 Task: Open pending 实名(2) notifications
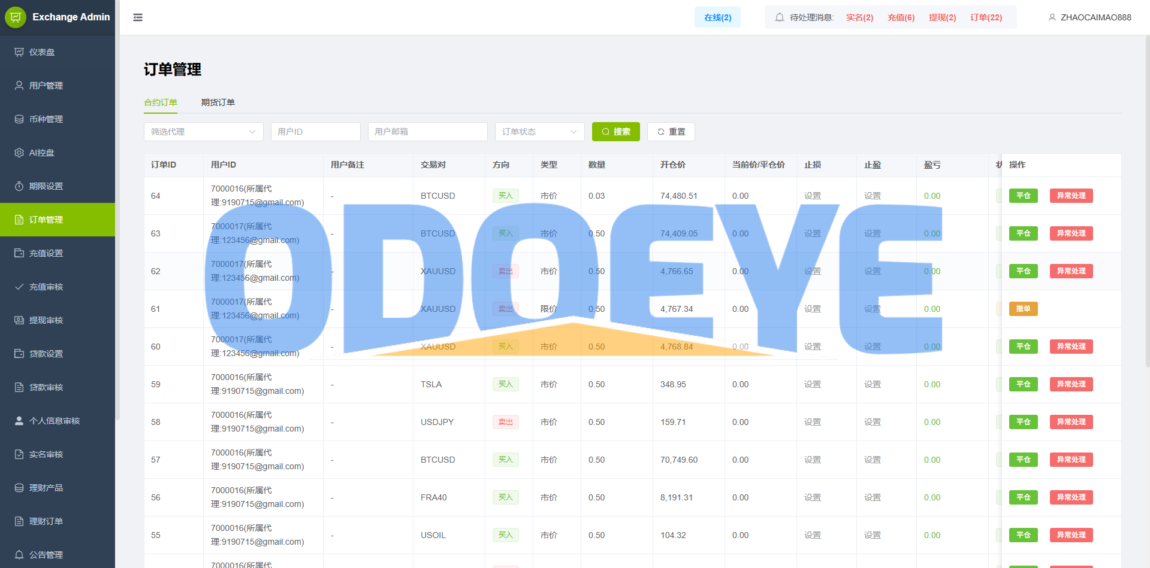(x=859, y=17)
